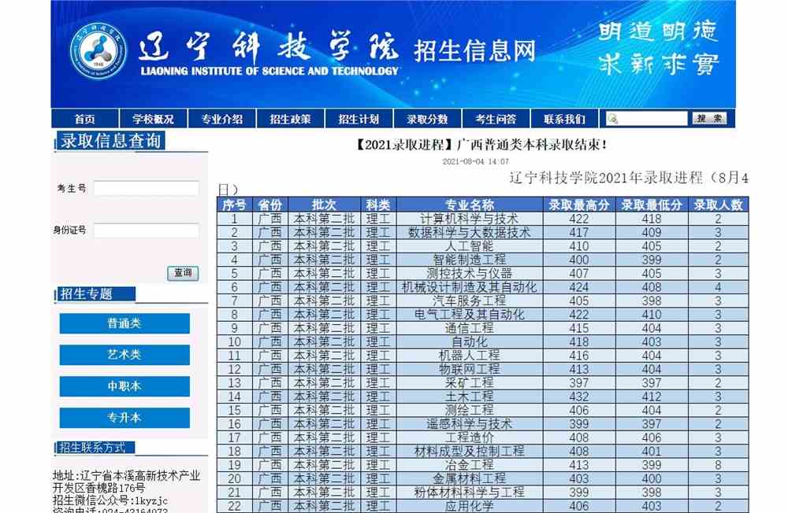788x513 pixels.
Task: Select the 通信工程 major cell
Action: point(470,328)
